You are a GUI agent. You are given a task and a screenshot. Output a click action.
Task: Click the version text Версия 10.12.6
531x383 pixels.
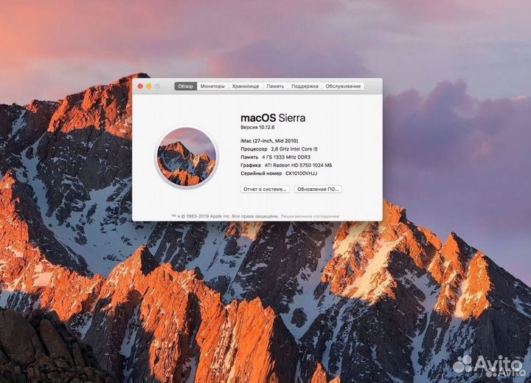pyautogui.click(x=257, y=128)
